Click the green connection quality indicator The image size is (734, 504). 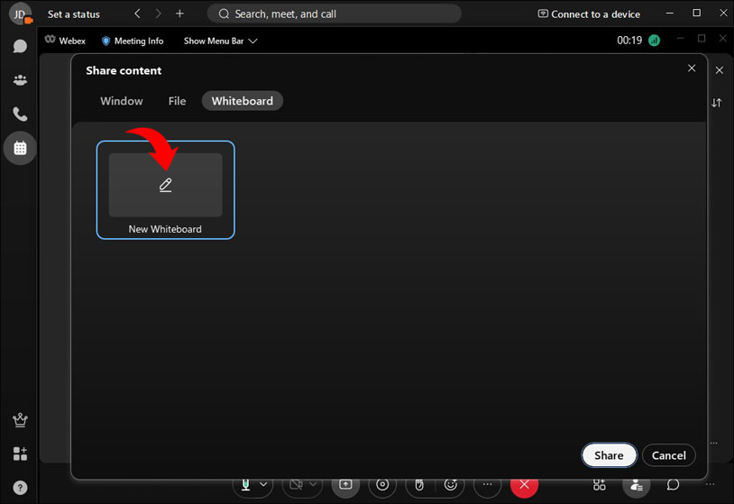pos(654,41)
